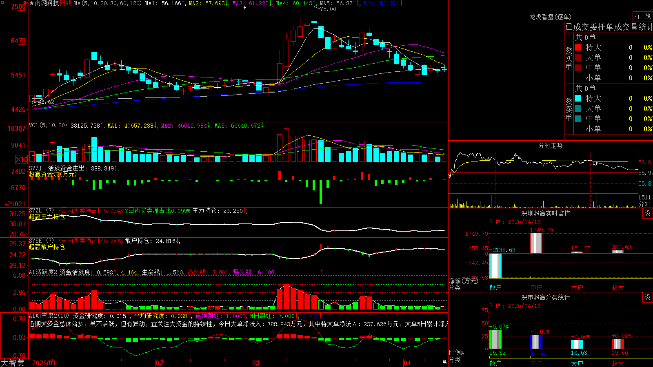653x367 pixels.
Task: Click the VOL(5,10,20) indicator label
Action: point(48,126)
